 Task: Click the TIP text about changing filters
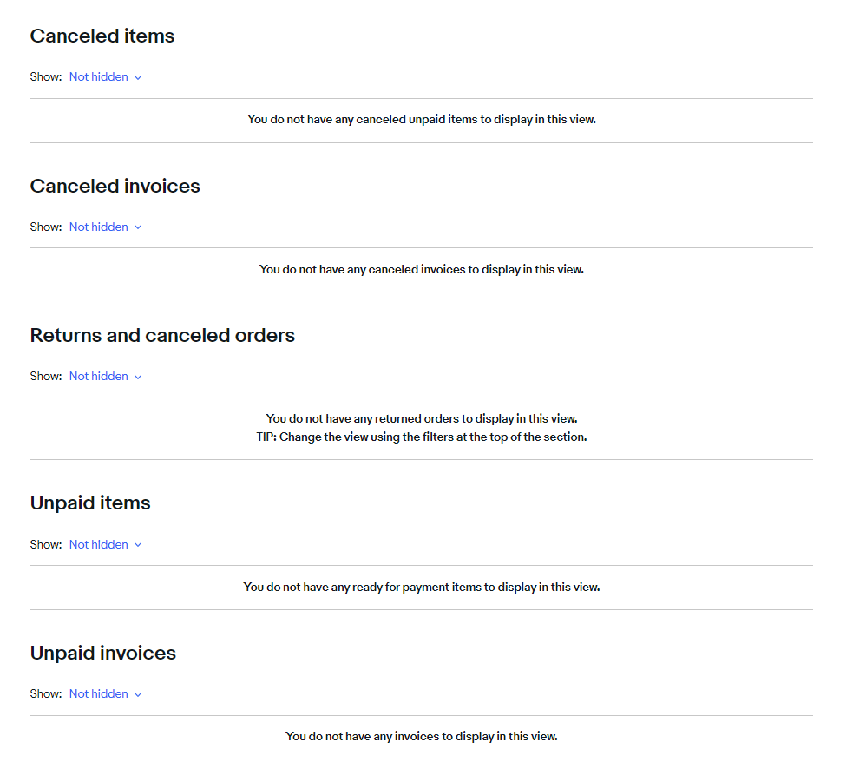pyautogui.click(x=416, y=437)
